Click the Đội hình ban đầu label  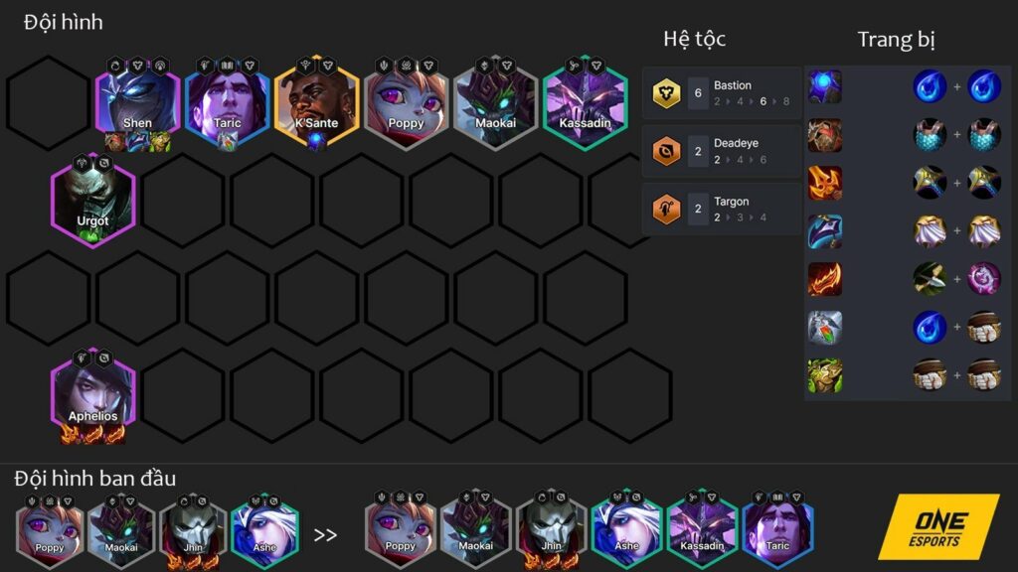[94, 479]
